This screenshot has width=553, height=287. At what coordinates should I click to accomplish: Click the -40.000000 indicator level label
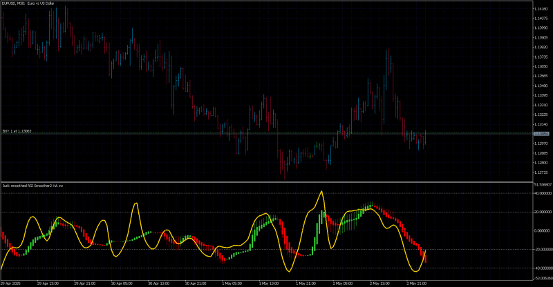pos(543,268)
